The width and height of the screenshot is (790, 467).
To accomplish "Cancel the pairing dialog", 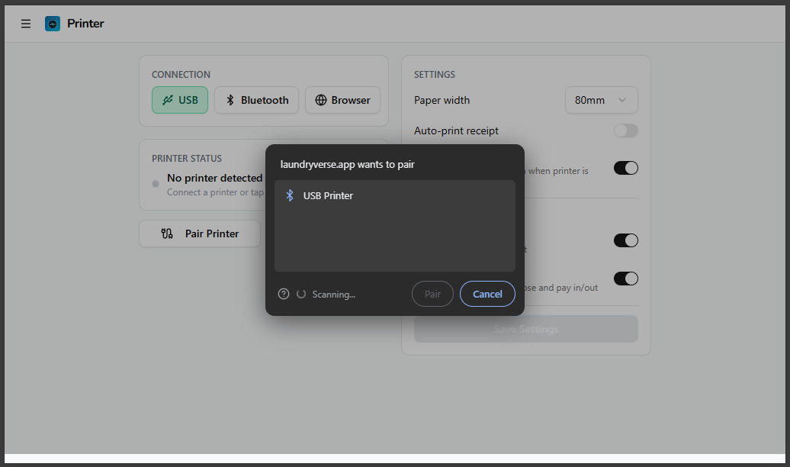I will pos(487,294).
